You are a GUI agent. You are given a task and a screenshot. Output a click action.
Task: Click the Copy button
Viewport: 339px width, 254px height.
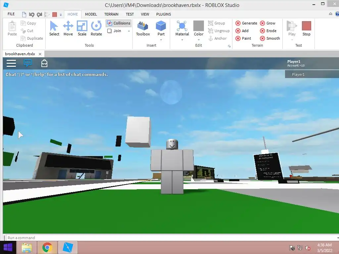[x=28, y=23]
